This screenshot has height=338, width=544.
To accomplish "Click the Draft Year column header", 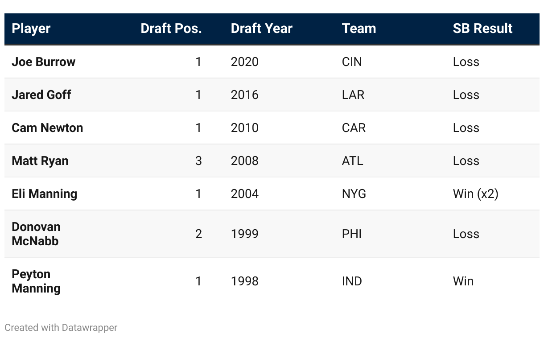I will [261, 29].
